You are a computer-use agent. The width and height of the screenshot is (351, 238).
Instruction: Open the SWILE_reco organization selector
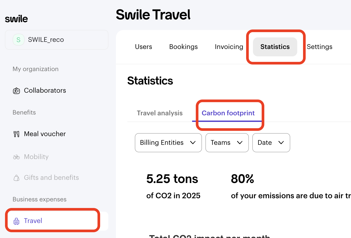[57, 40]
